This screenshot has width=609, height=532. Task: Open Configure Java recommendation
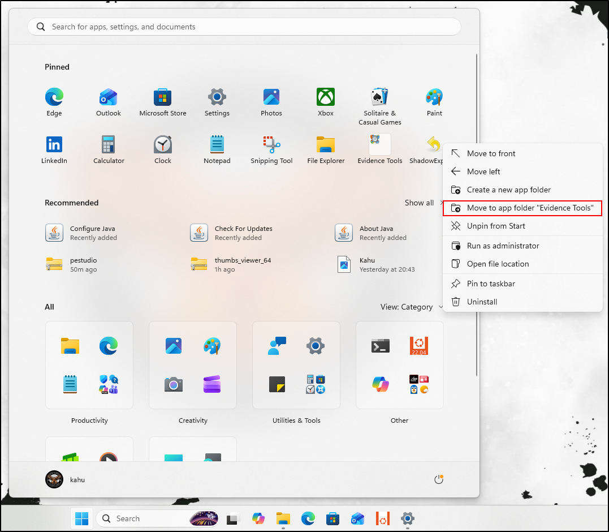(x=81, y=233)
